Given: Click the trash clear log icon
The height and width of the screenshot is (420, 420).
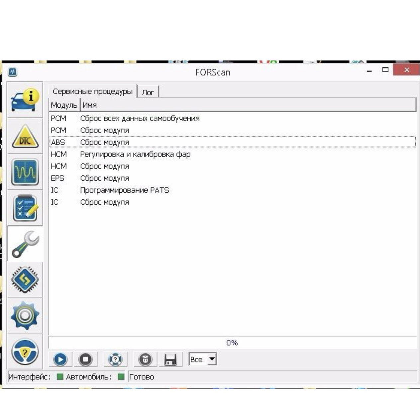Looking at the screenshot, I should 145,359.
